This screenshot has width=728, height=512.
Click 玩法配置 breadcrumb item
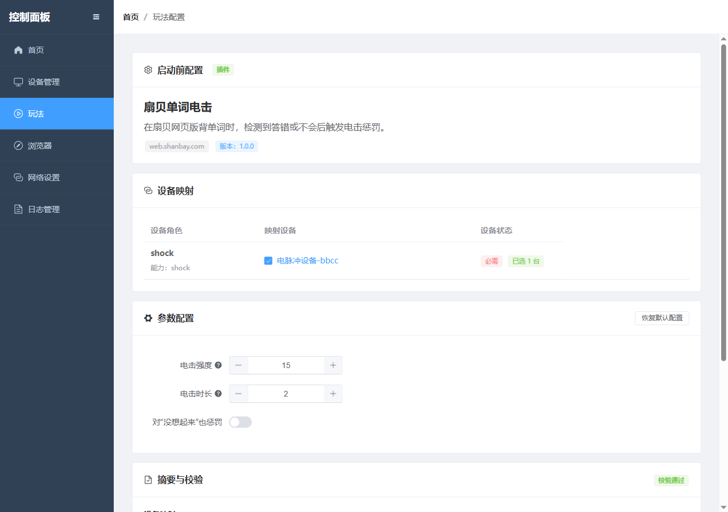click(169, 17)
